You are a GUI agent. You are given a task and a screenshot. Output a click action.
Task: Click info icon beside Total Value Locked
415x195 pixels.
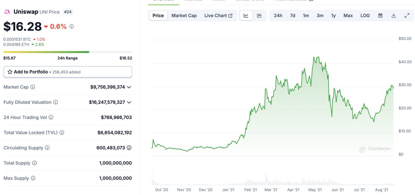coord(62,133)
